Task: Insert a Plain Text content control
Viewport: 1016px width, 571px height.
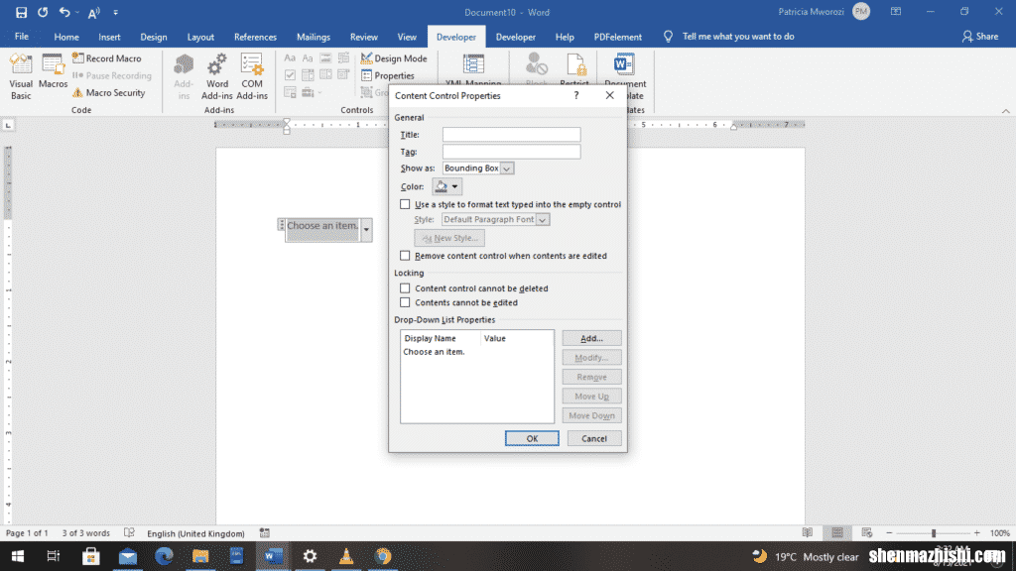Action: click(308, 58)
